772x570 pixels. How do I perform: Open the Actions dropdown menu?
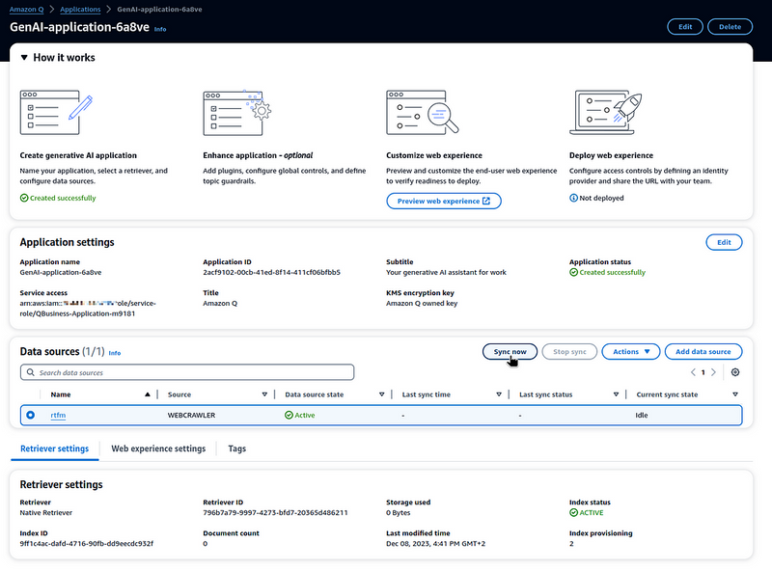pos(631,351)
